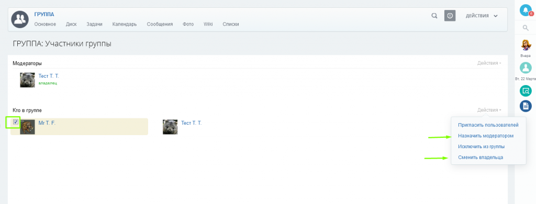Open Mr T. F. profile link
The image size is (536, 204).
[x=47, y=123]
